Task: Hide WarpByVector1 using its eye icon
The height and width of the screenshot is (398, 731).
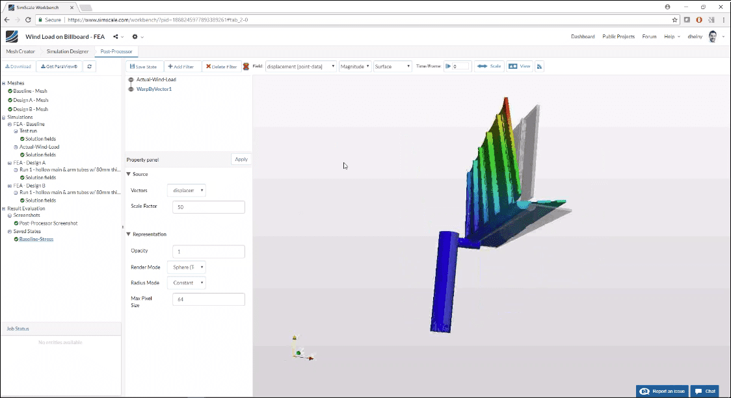Action: pyautogui.click(x=130, y=90)
